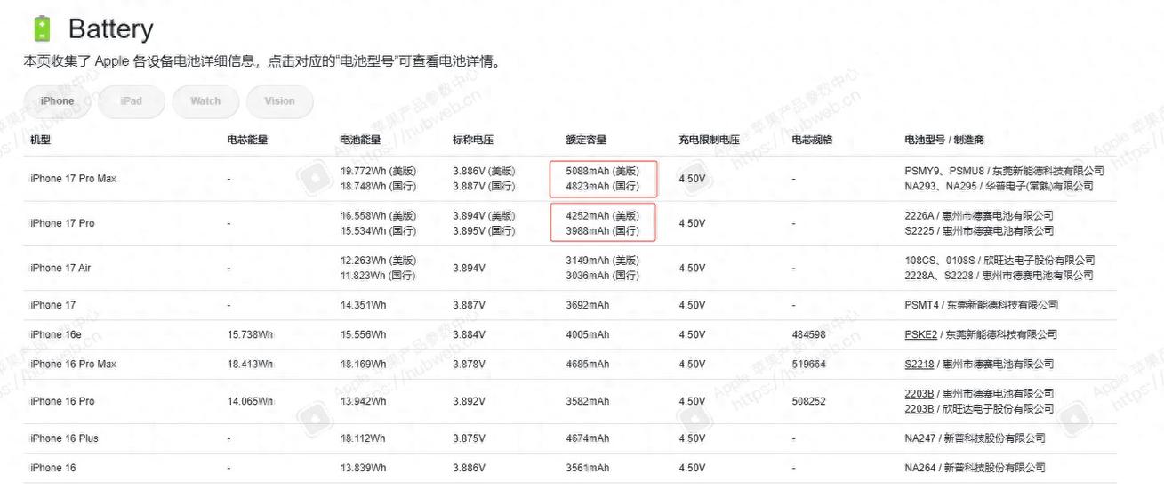Switch to the iPad tab
Screen dimensions: 1164x490
[132, 101]
